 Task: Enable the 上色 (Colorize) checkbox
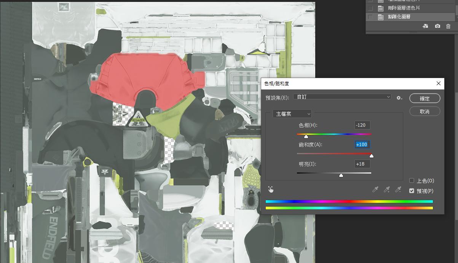412,180
